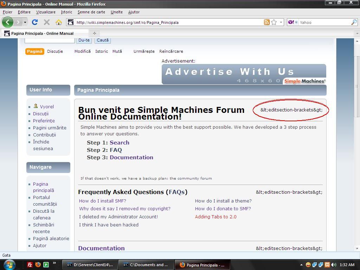Open the Fișier menu
360x270 pixels.
pyautogui.click(x=8, y=12)
